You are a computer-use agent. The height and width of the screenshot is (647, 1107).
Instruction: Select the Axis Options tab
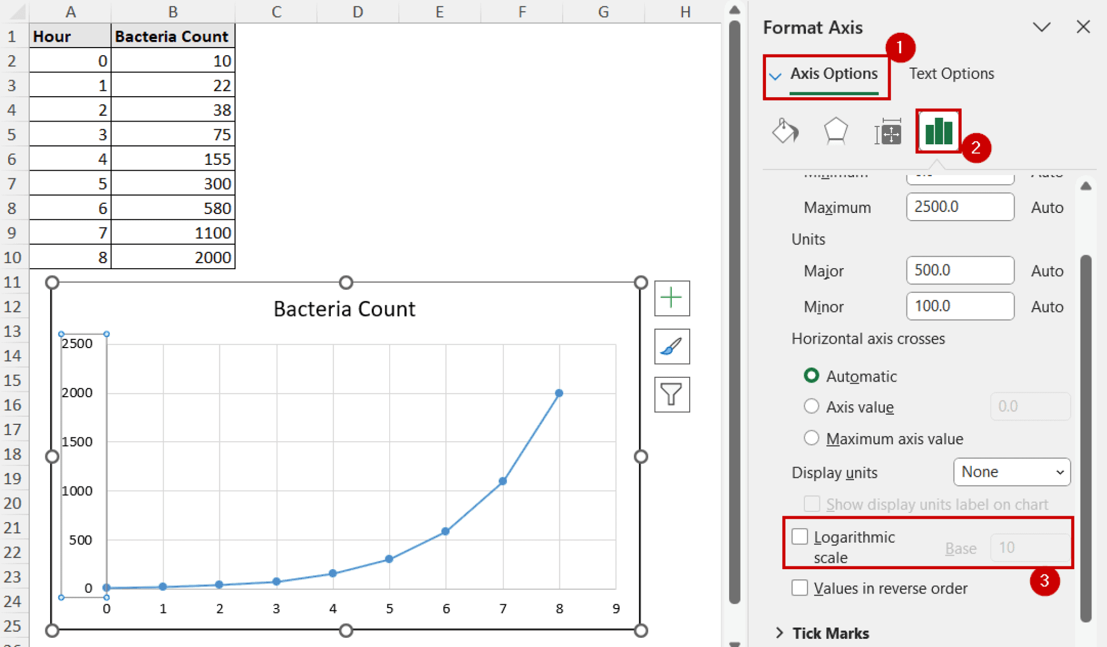[834, 74]
